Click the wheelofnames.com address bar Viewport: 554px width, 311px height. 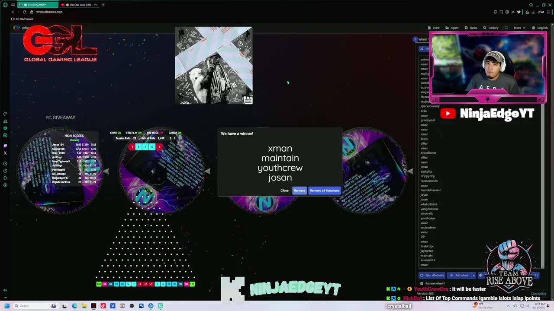coord(49,12)
